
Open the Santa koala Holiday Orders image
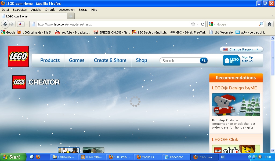[236, 104]
